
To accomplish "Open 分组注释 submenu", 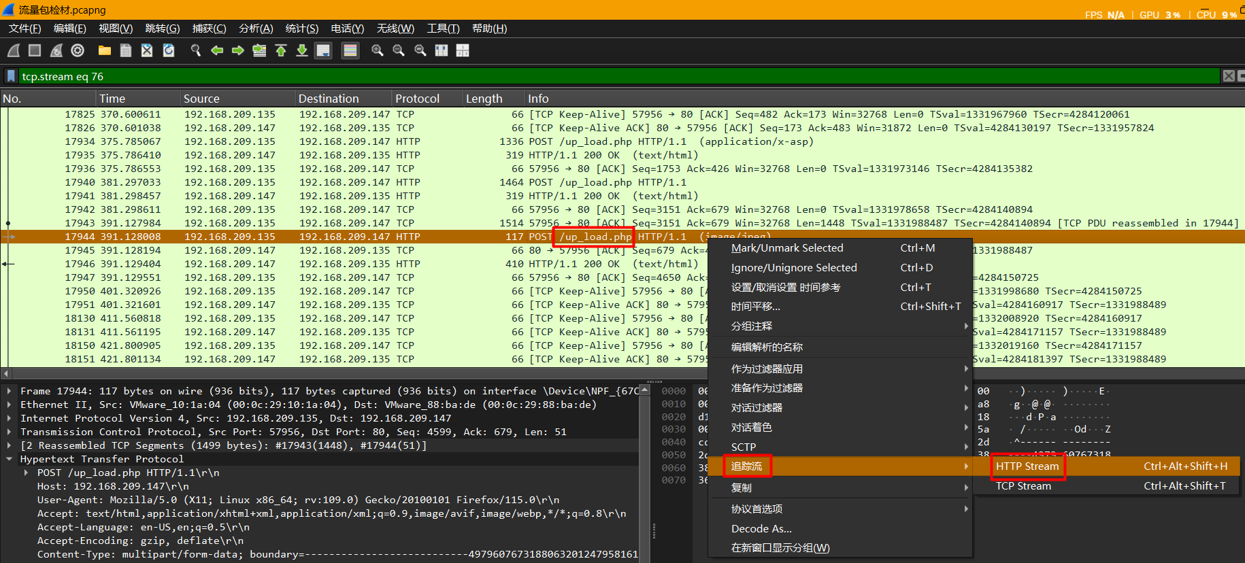I will click(840, 326).
